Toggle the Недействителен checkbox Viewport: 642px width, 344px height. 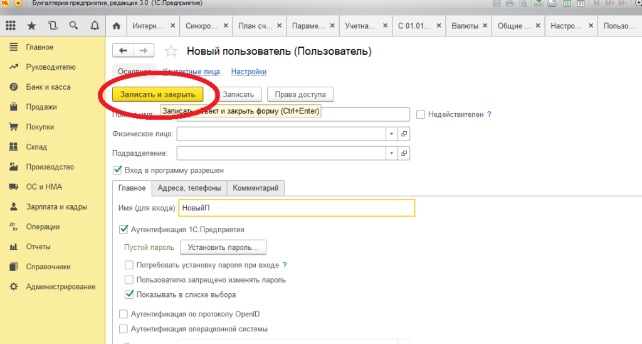pos(421,114)
